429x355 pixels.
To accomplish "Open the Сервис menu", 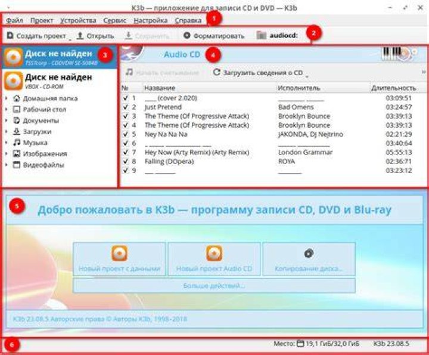I will (114, 20).
